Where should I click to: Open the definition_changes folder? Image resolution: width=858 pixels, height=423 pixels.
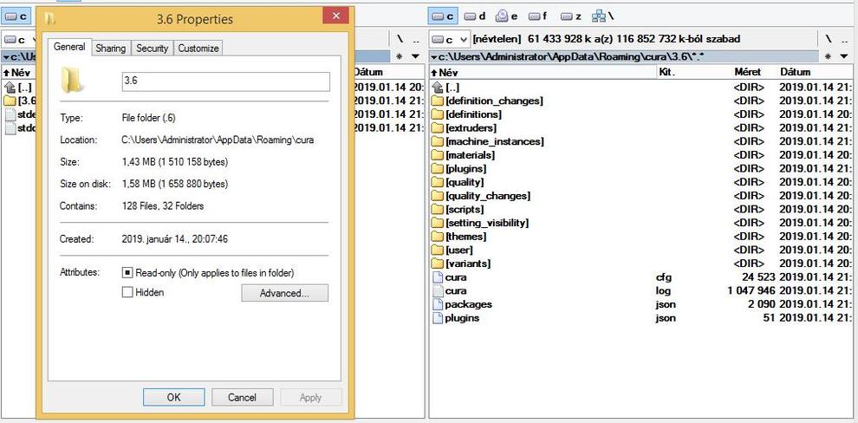(494, 101)
